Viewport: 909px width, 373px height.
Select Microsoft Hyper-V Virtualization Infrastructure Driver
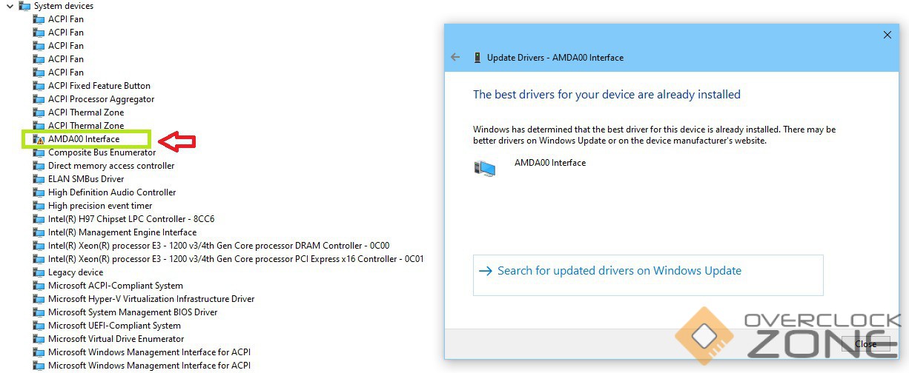(x=151, y=299)
